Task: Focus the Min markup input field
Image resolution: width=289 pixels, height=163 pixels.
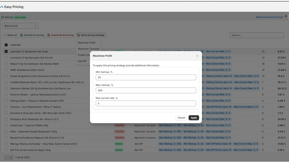Action: point(146,78)
